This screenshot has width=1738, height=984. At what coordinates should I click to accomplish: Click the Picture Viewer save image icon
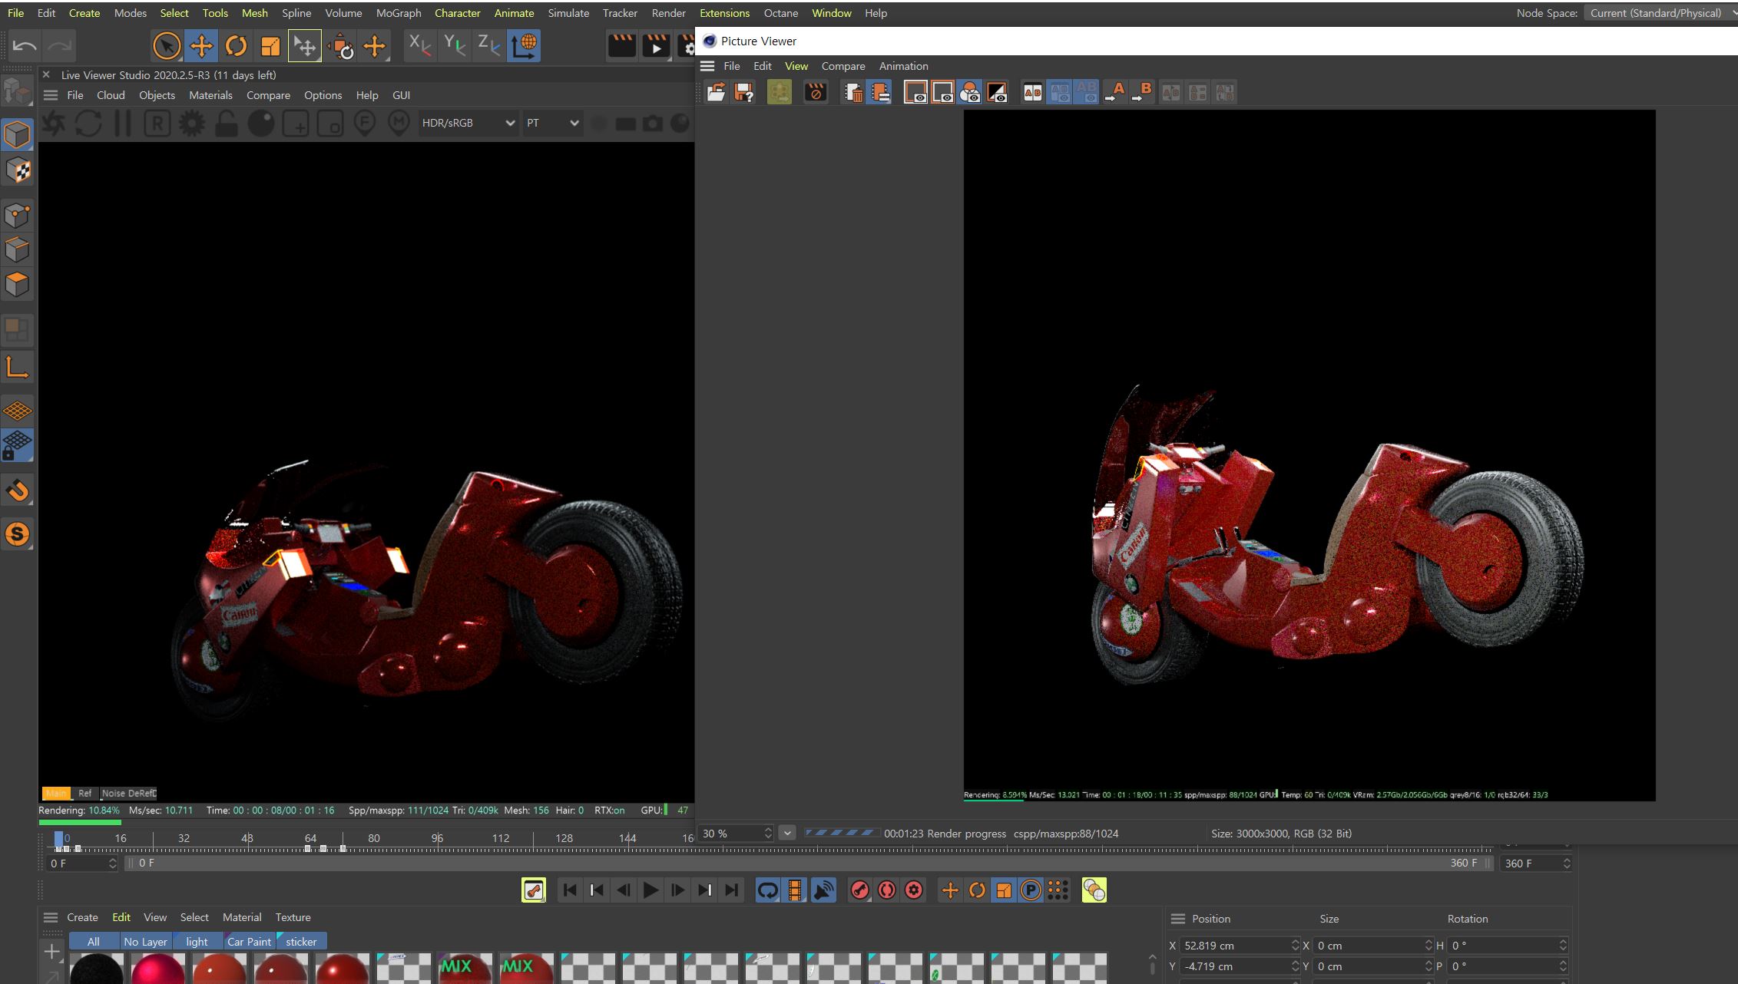pos(744,92)
